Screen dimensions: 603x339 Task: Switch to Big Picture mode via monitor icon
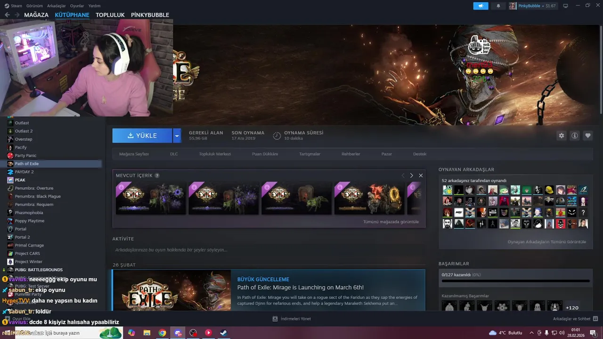pos(565,6)
